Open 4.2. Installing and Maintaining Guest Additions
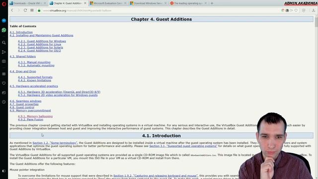Image resolution: width=318 pixels, height=179 pixels. pos(41,35)
